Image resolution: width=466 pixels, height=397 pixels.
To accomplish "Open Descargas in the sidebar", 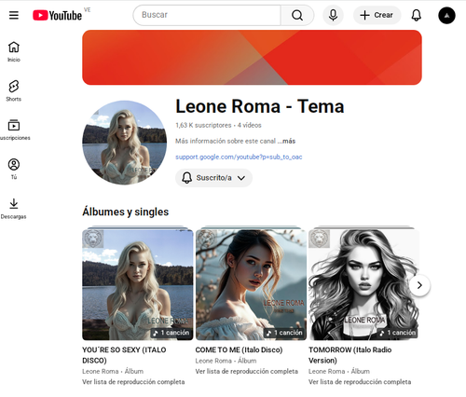I will 14,209.
